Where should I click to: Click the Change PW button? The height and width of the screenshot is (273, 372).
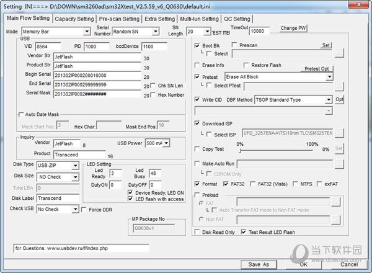pos(293,29)
